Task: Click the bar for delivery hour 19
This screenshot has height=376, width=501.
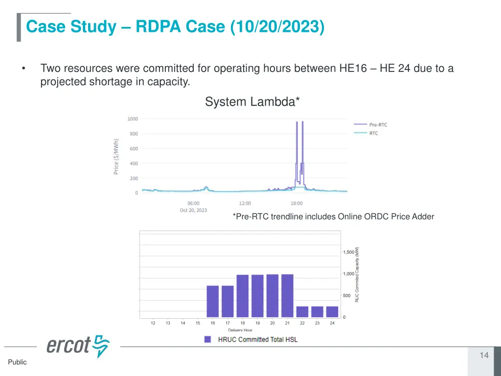Action: (257, 296)
